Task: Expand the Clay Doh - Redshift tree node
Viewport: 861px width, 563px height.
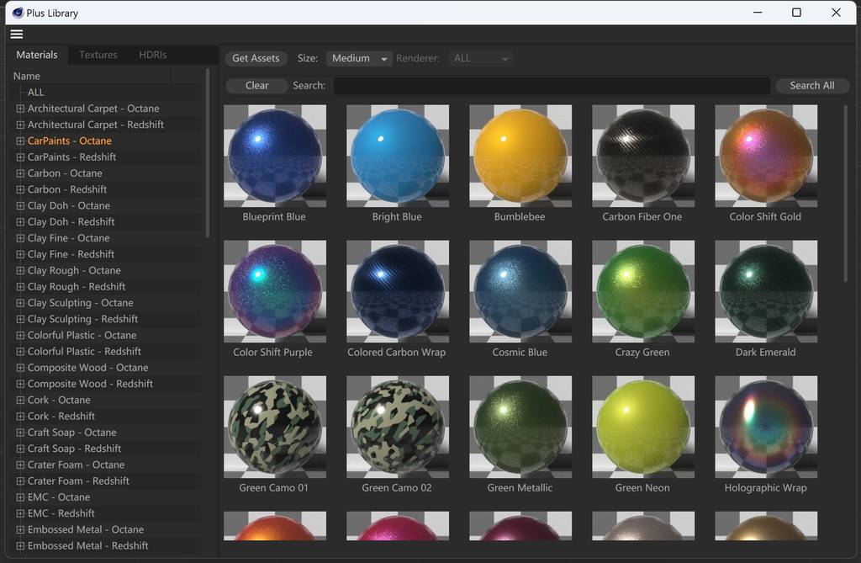Action: 21,222
